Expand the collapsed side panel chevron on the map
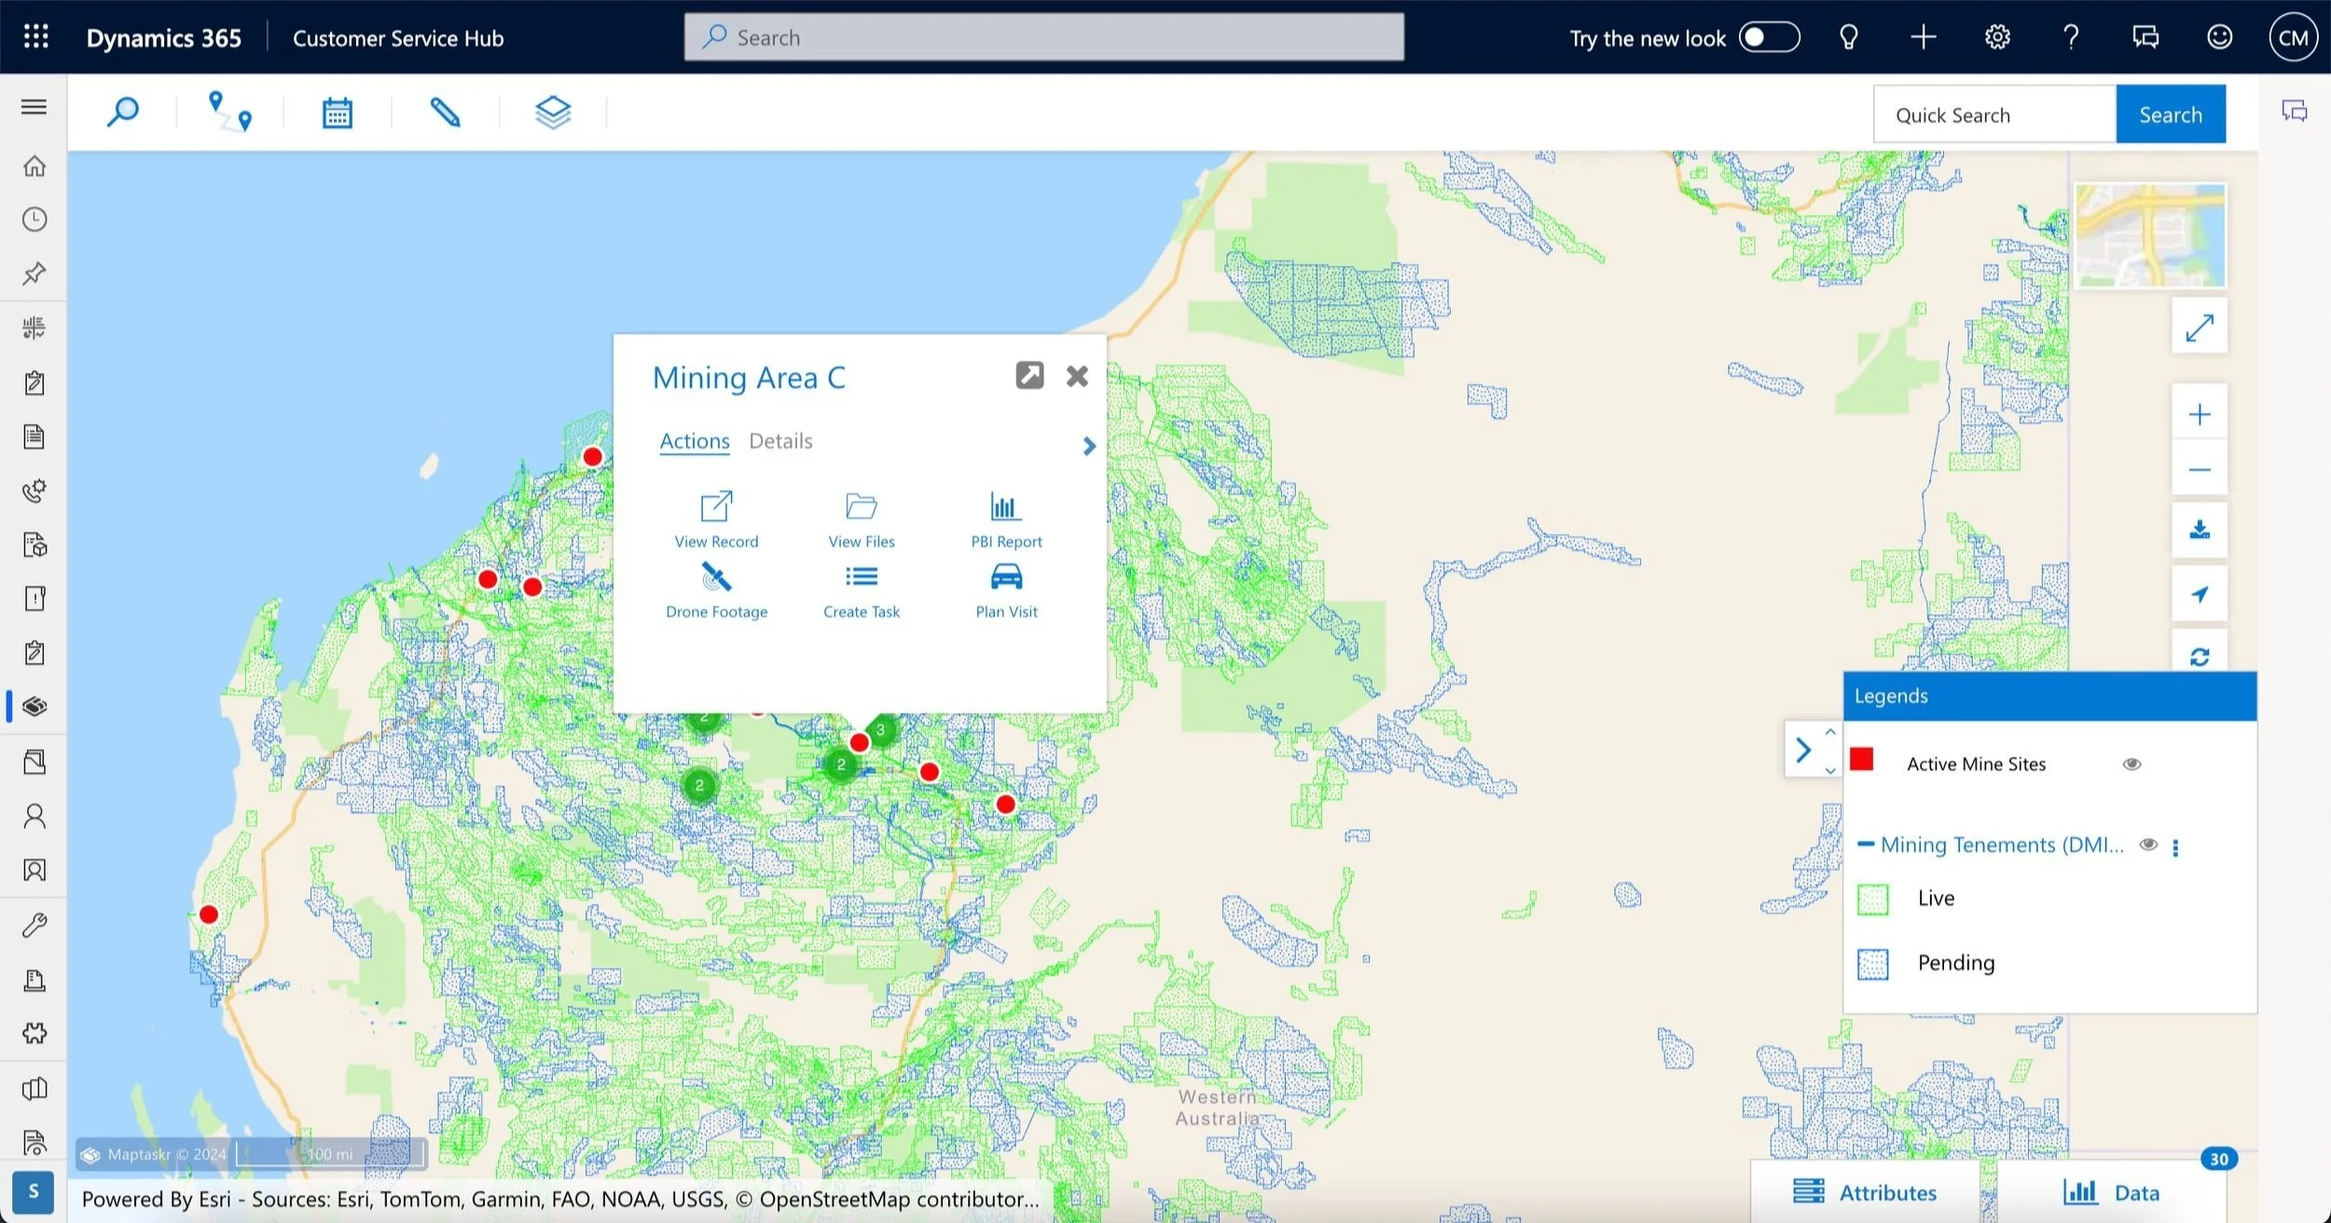Image resolution: width=2331 pixels, height=1223 pixels. [x=1805, y=749]
